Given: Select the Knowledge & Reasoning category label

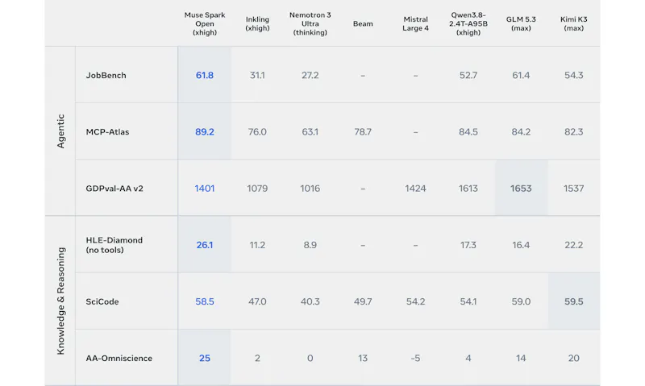Looking at the screenshot, I should pyautogui.click(x=60, y=301).
